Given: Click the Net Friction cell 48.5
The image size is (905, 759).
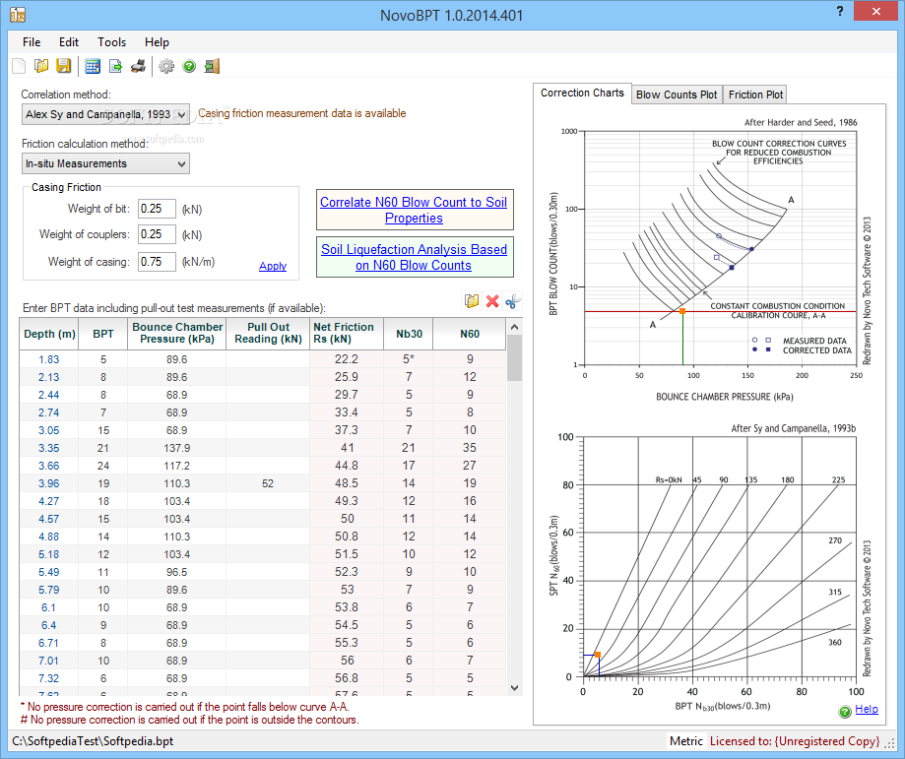Looking at the screenshot, I should (x=347, y=483).
